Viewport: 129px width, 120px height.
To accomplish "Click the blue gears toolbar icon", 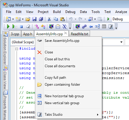I will click(84, 27).
